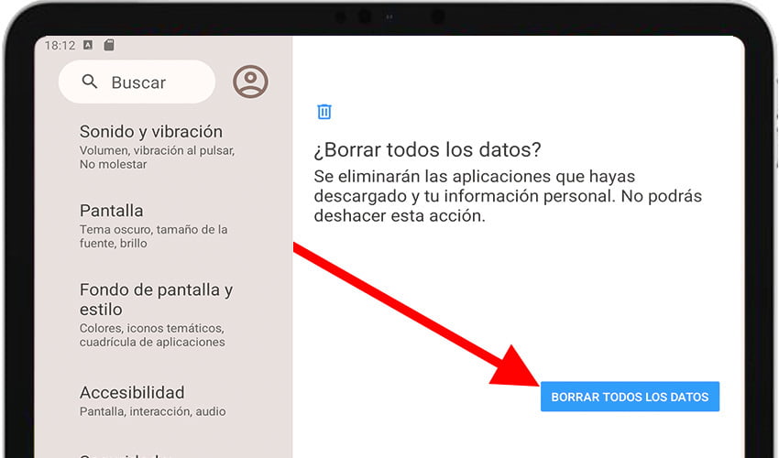The image size is (779, 458).
Task: Tap the search magnifier icon
Action: (x=90, y=82)
